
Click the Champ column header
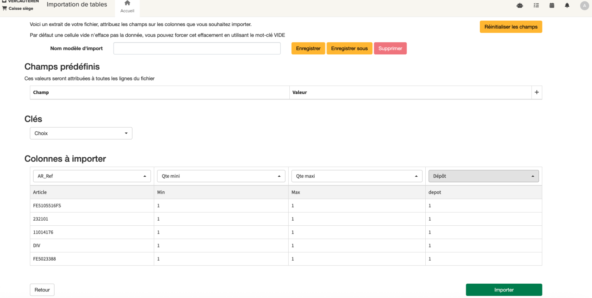[160, 92]
